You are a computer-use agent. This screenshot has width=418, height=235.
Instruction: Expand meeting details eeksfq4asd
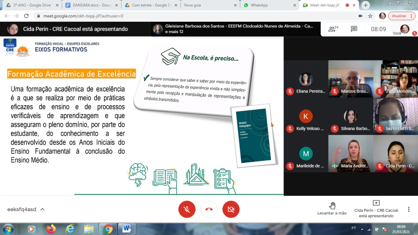point(26,210)
